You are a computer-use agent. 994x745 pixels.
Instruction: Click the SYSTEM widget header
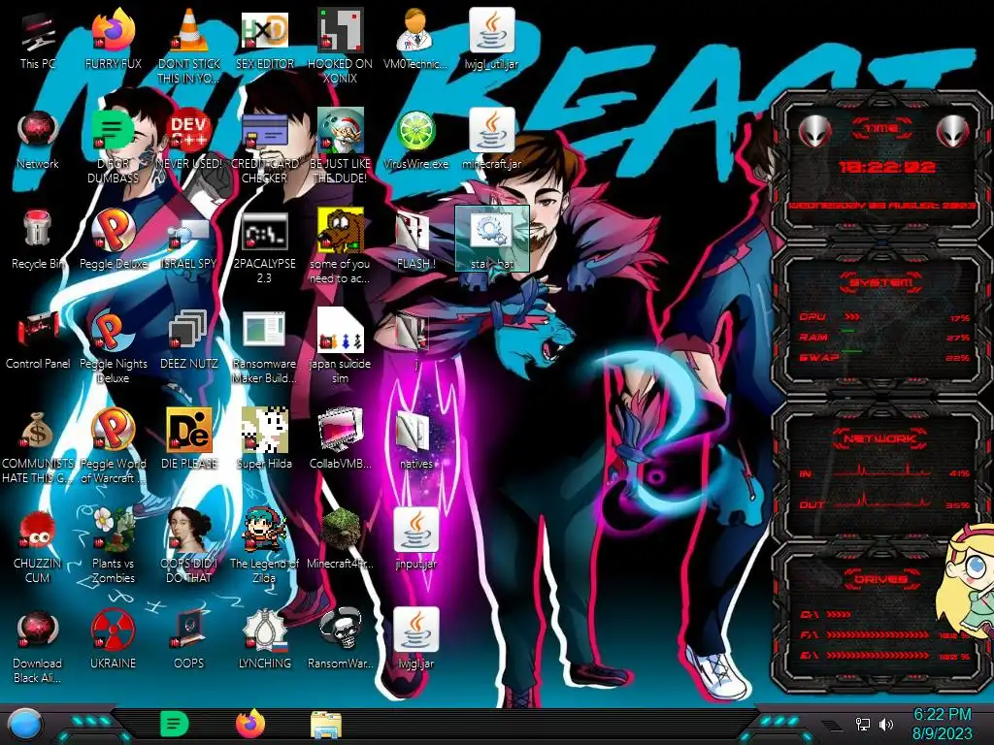click(881, 282)
